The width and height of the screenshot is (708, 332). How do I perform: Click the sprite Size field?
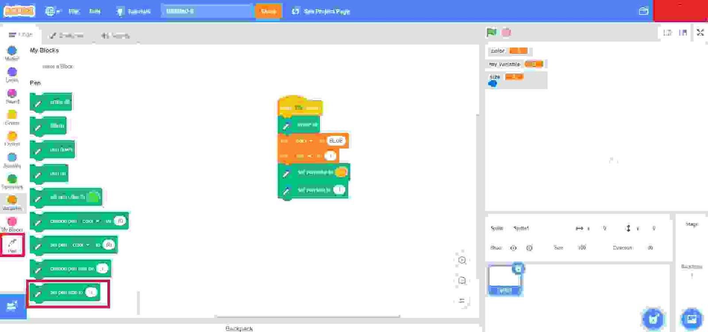[x=582, y=248]
